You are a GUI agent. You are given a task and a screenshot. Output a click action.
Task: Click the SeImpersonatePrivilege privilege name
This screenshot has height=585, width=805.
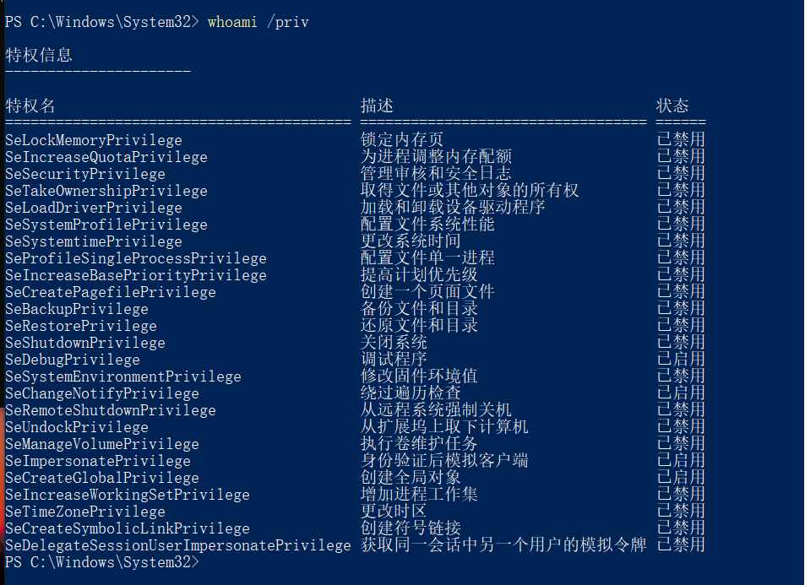(98, 461)
